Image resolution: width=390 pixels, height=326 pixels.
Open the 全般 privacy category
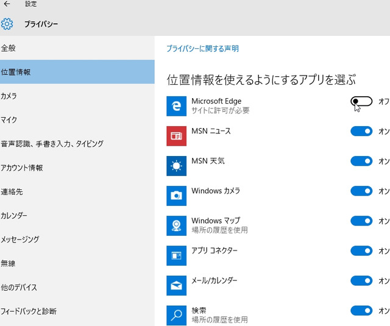click(77, 48)
